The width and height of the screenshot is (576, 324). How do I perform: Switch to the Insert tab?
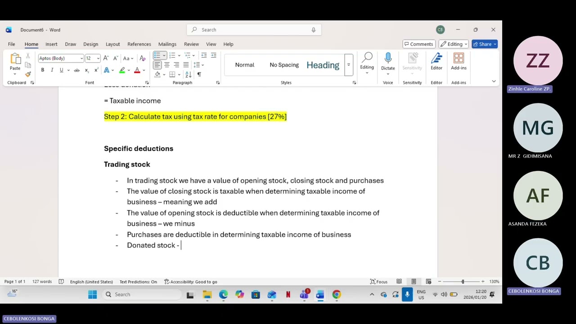[x=51, y=44]
